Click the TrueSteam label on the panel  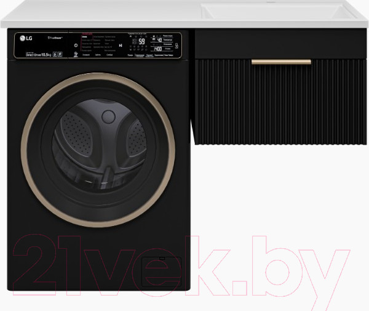pos(56,39)
